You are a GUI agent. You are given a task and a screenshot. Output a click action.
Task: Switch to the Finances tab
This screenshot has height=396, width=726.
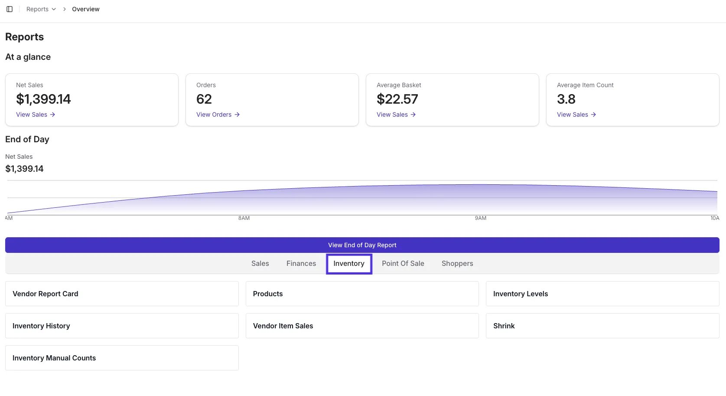(x=301, y=264)
